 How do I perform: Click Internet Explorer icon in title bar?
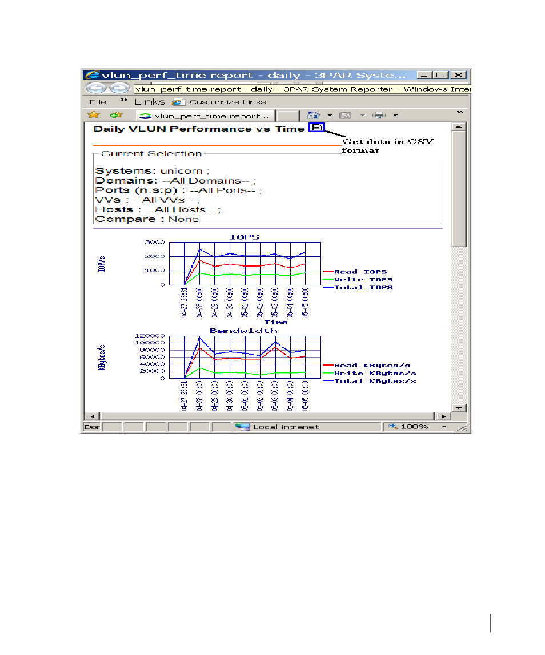92,75
